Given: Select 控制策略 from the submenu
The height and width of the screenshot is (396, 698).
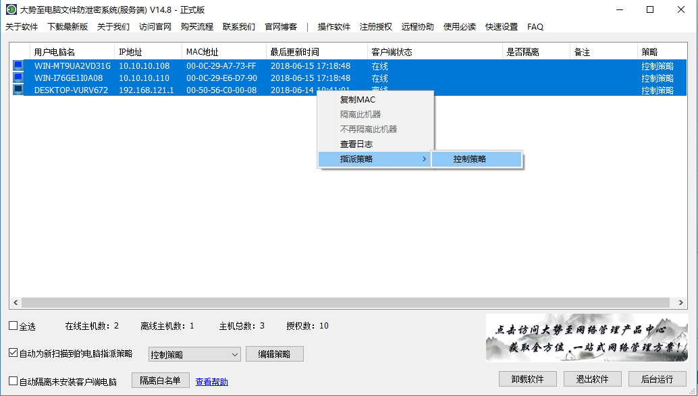Looking at the screenshot, I should [476, 159].
